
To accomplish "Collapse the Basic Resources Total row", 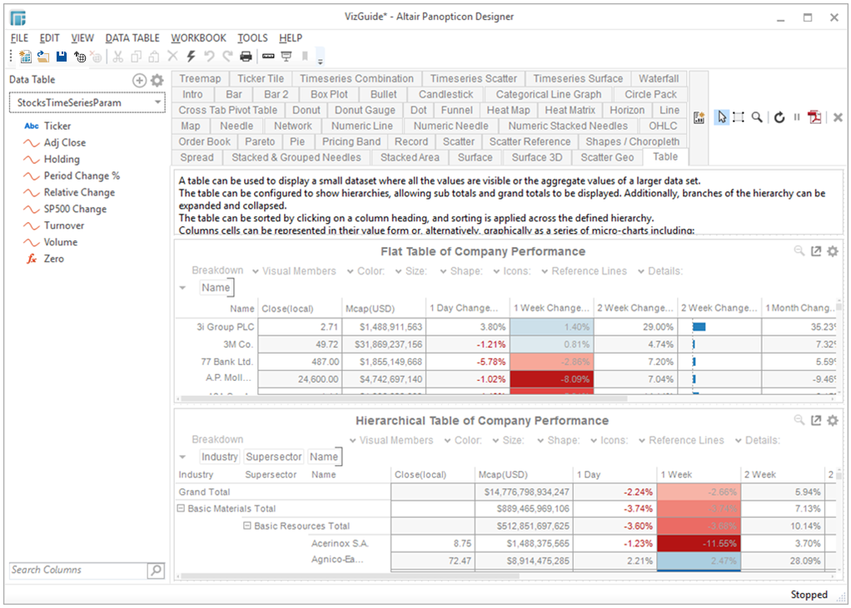I will point(247,526).
